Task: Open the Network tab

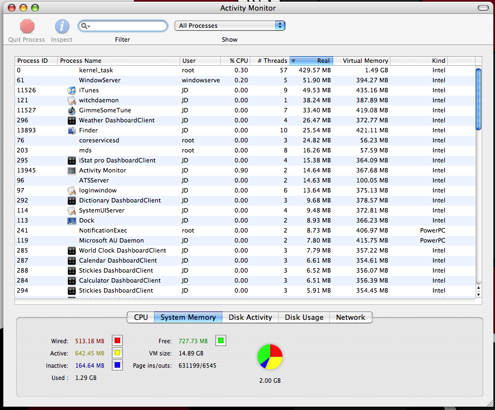Action: [351, 317]
